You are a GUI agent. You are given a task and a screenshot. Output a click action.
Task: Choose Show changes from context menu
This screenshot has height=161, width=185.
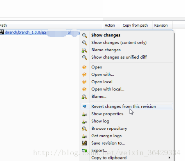coord(127,35)
